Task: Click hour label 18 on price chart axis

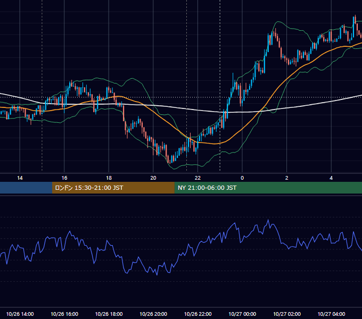Action: (x=109, y=178)
